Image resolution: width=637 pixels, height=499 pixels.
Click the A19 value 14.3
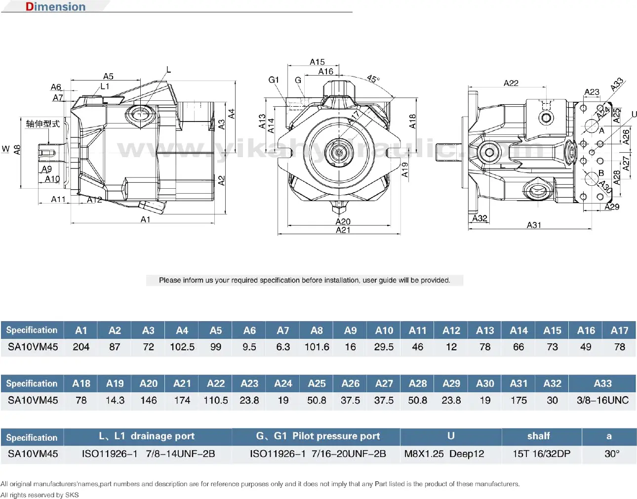tap(115, 400)
